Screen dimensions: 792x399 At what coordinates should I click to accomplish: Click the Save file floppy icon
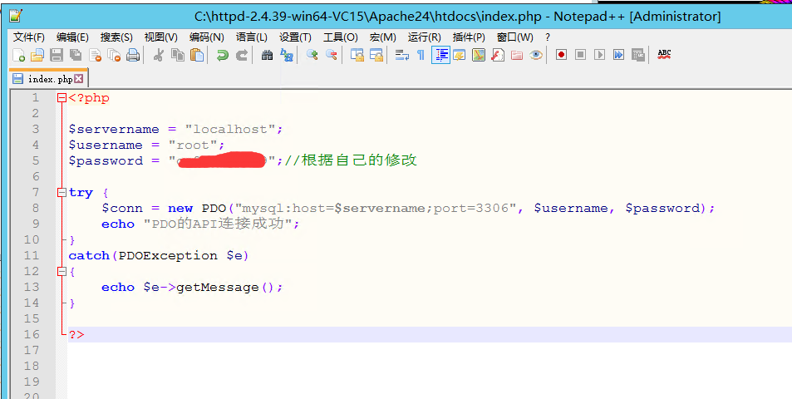[57, 55]
